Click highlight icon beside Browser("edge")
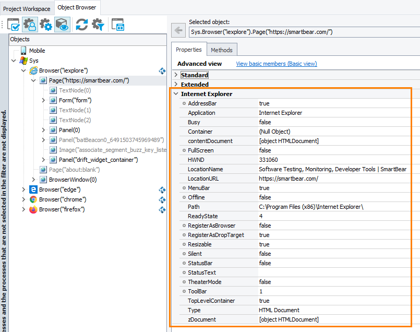Image resolution: width=420 pixels, height=332 pixels. (x=162, y=189)
